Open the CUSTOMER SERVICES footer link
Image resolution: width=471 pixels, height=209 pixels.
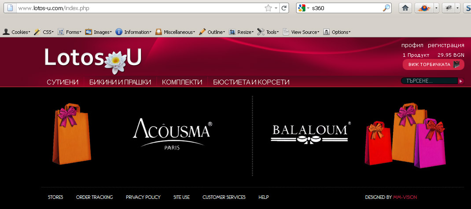point(224,197)
